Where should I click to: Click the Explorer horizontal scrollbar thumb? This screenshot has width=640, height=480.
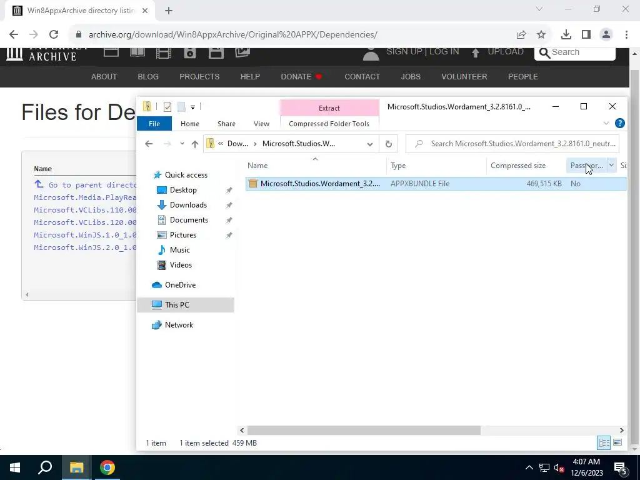pos(364,430)
